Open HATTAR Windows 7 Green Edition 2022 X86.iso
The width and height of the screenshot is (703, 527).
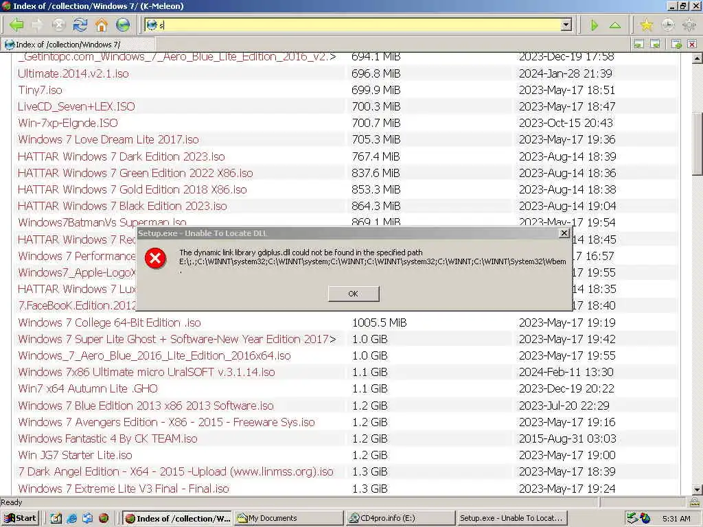(135, 173)
